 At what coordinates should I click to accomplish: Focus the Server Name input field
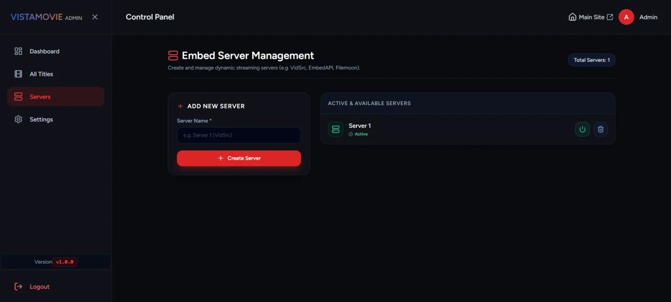tap(239, 135)
